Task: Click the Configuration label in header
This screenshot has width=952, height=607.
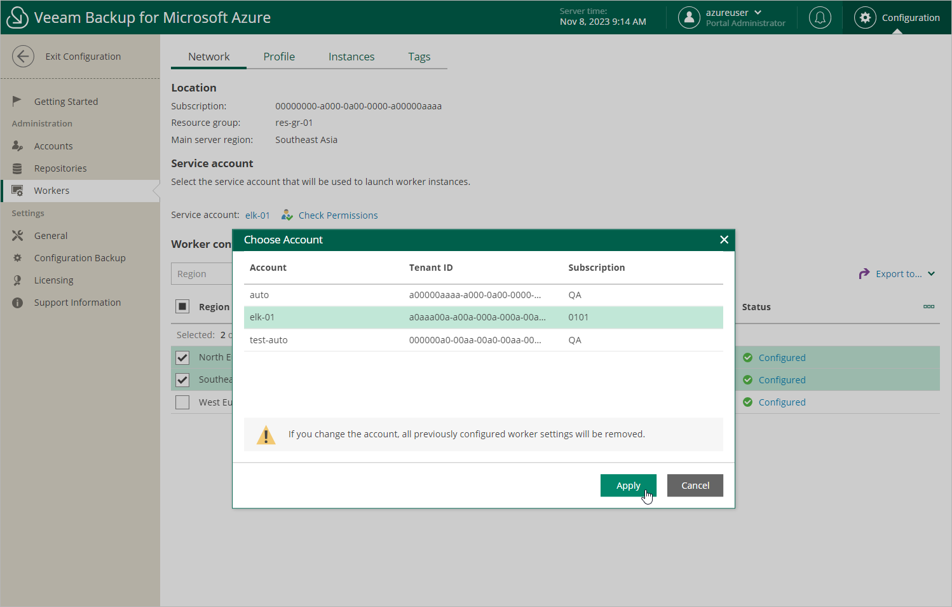Action: [911, 18]
